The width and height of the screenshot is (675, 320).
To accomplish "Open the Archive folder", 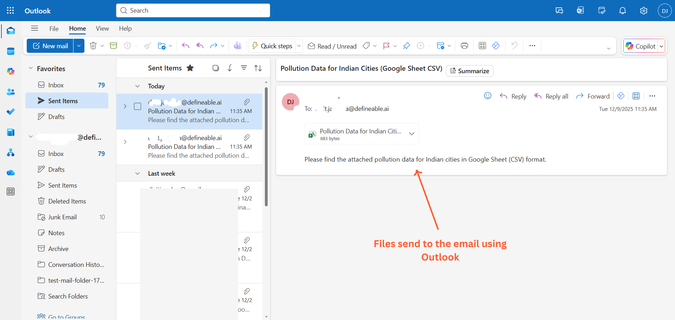I will (x=67, y=249).
